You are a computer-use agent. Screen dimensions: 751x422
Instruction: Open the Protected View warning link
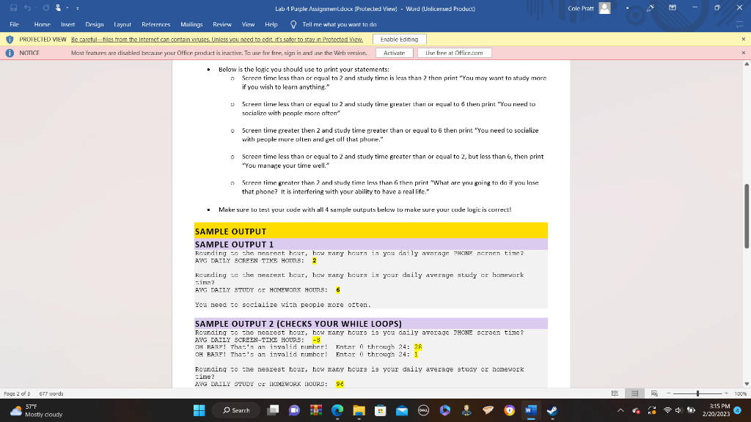[x=217, y=40]
